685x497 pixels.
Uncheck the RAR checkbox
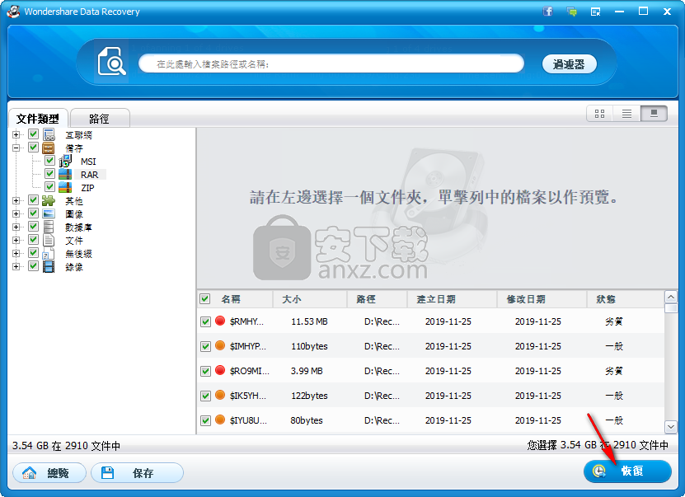pyautogui.click(x=49, y=174)
